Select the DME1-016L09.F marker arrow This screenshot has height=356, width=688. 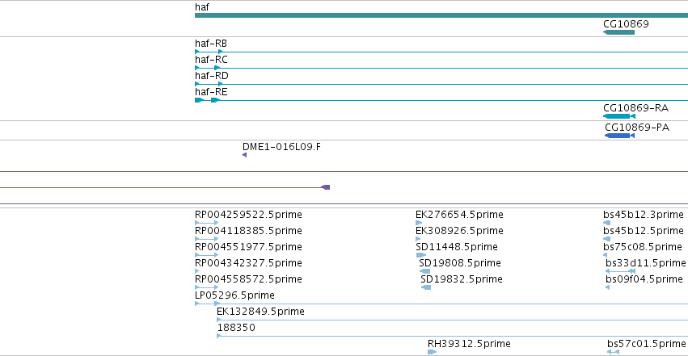point(244,155)
